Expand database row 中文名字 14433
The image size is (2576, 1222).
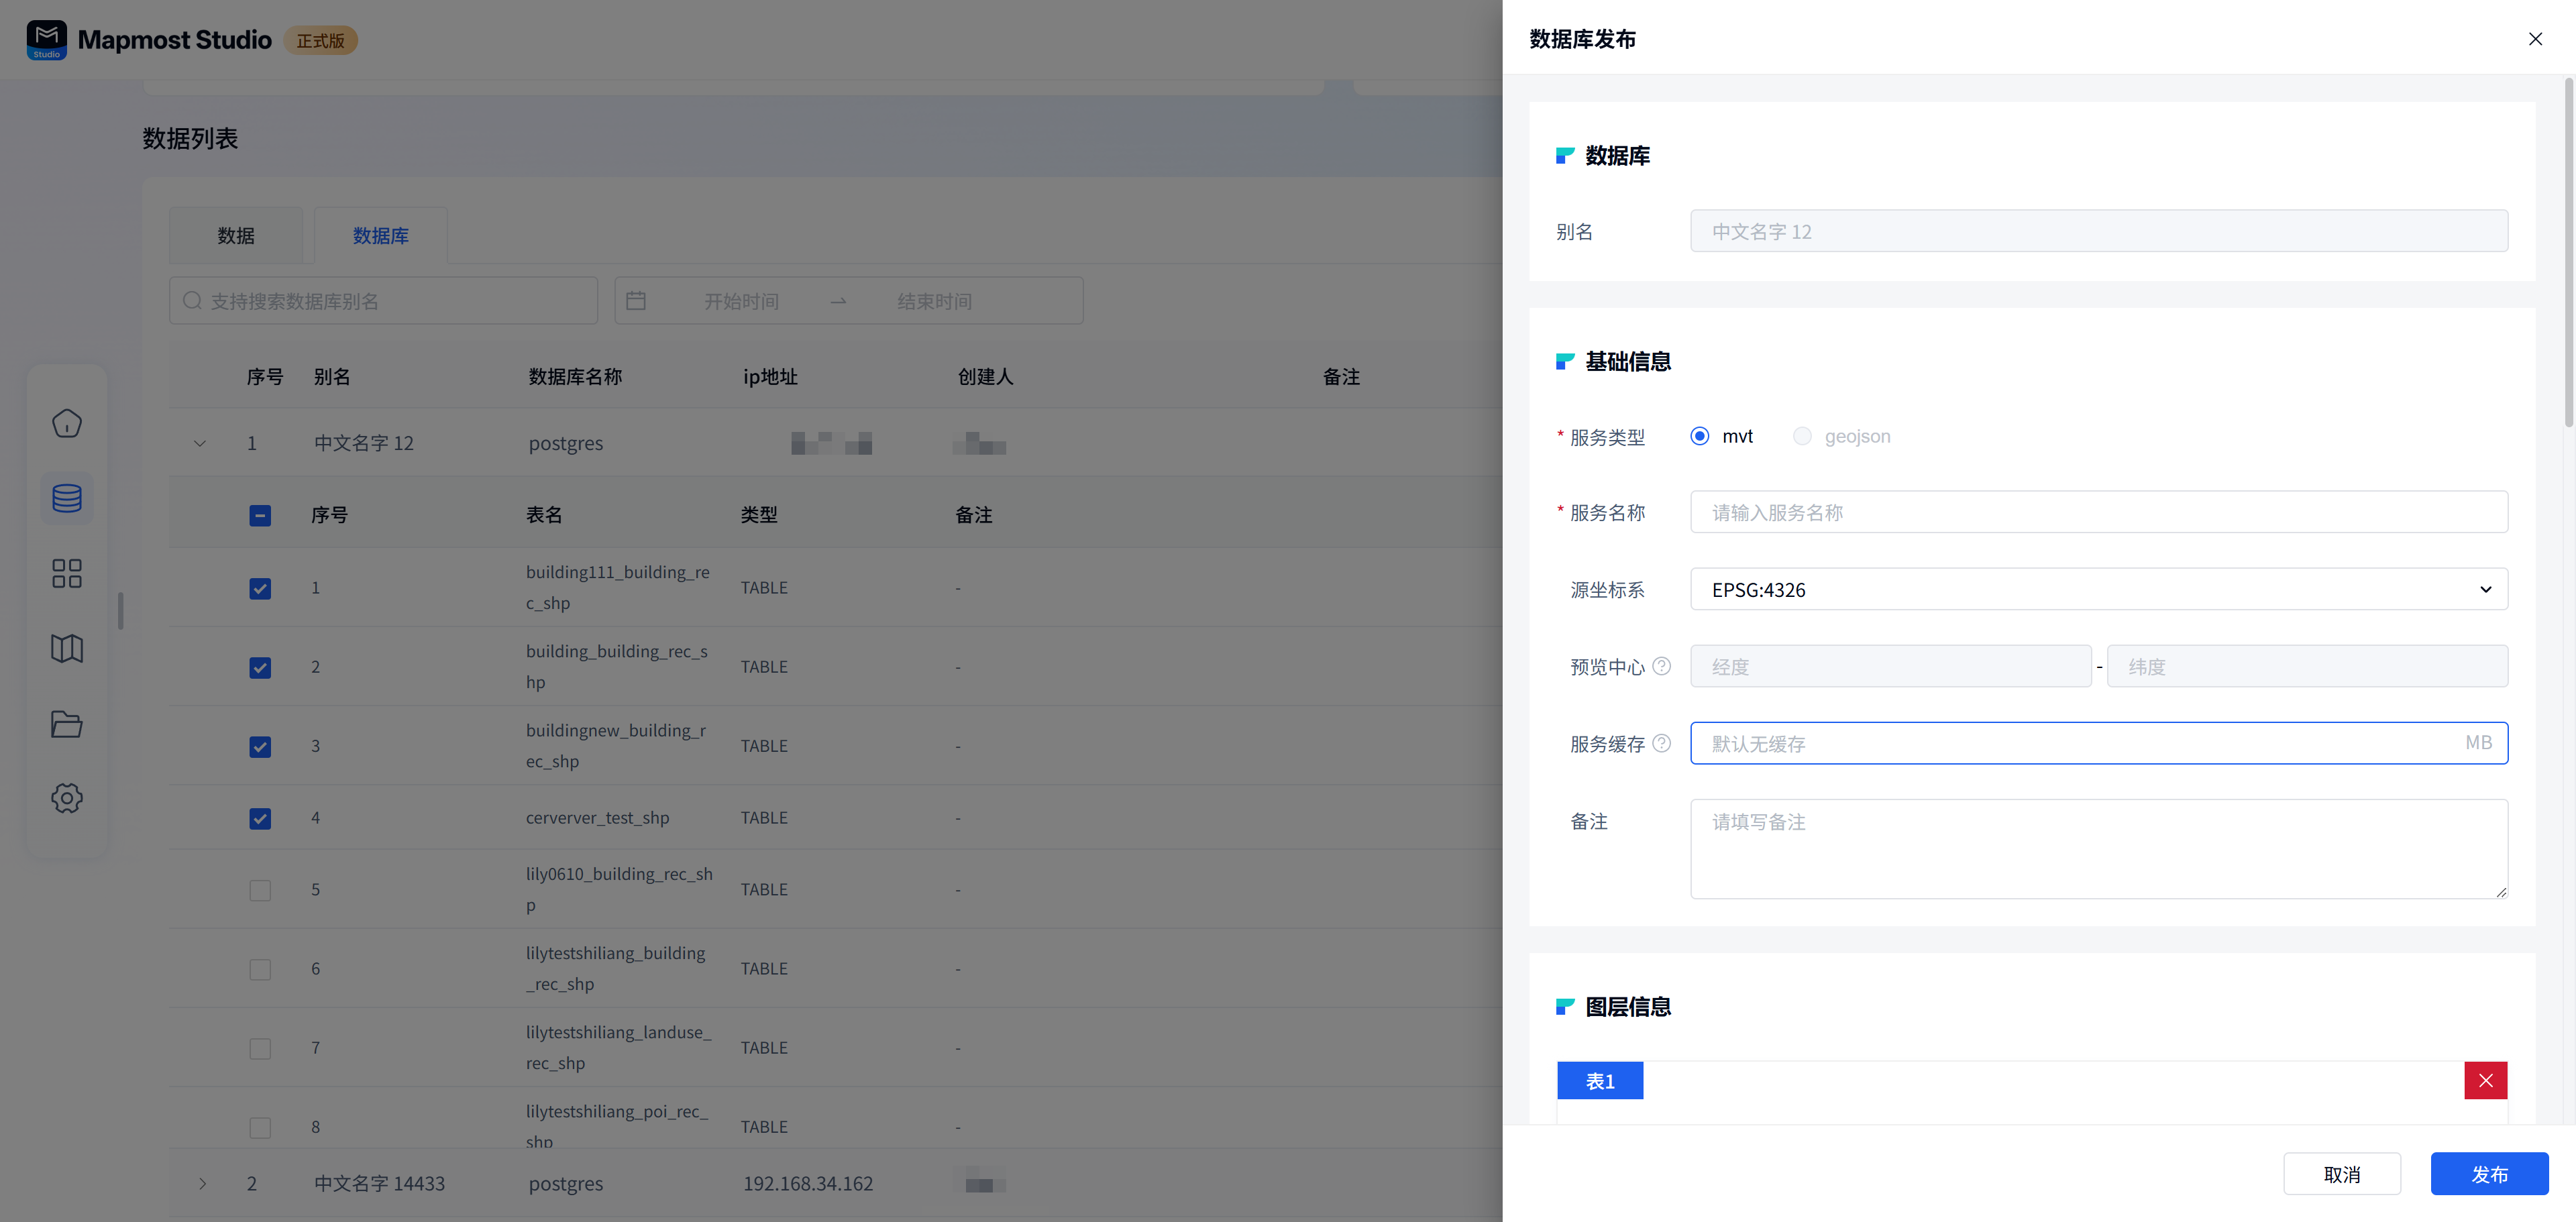[203, 1183]
